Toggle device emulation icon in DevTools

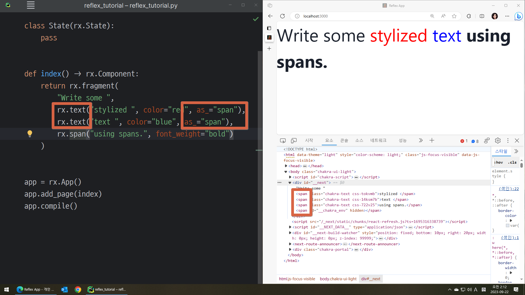tap(294, 141)
